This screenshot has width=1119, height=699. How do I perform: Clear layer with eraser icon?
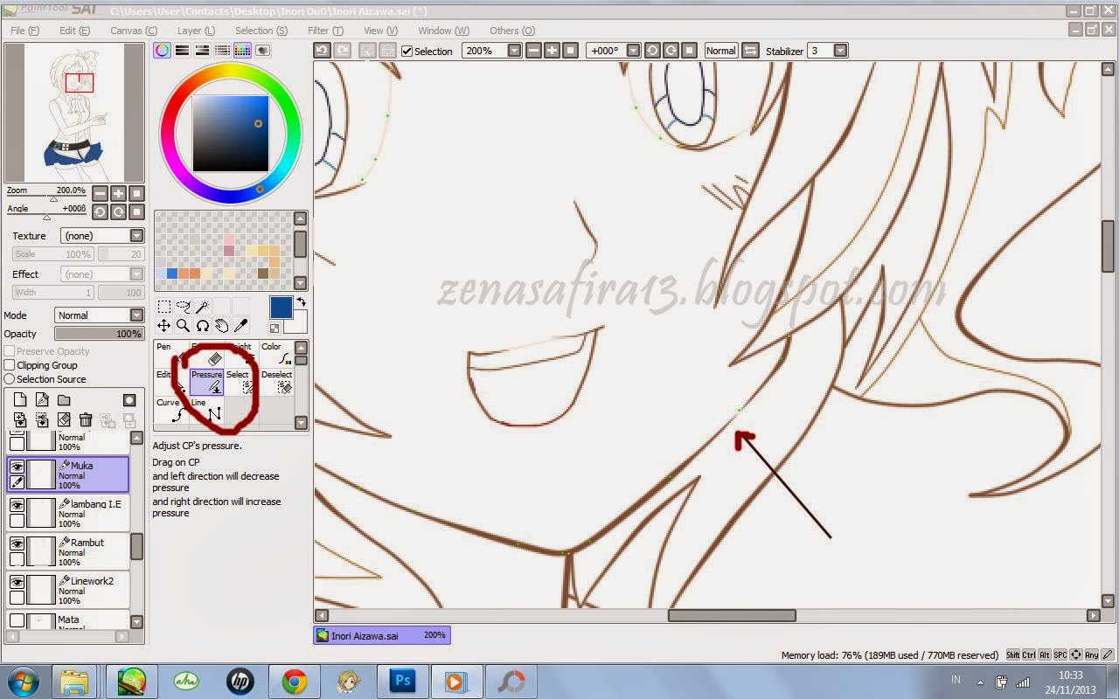(x=64, y=420)
